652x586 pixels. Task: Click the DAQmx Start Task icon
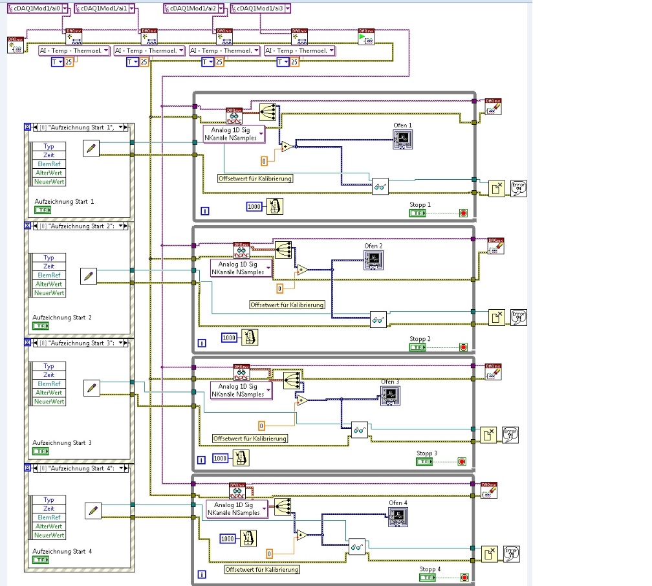point(366,37)
